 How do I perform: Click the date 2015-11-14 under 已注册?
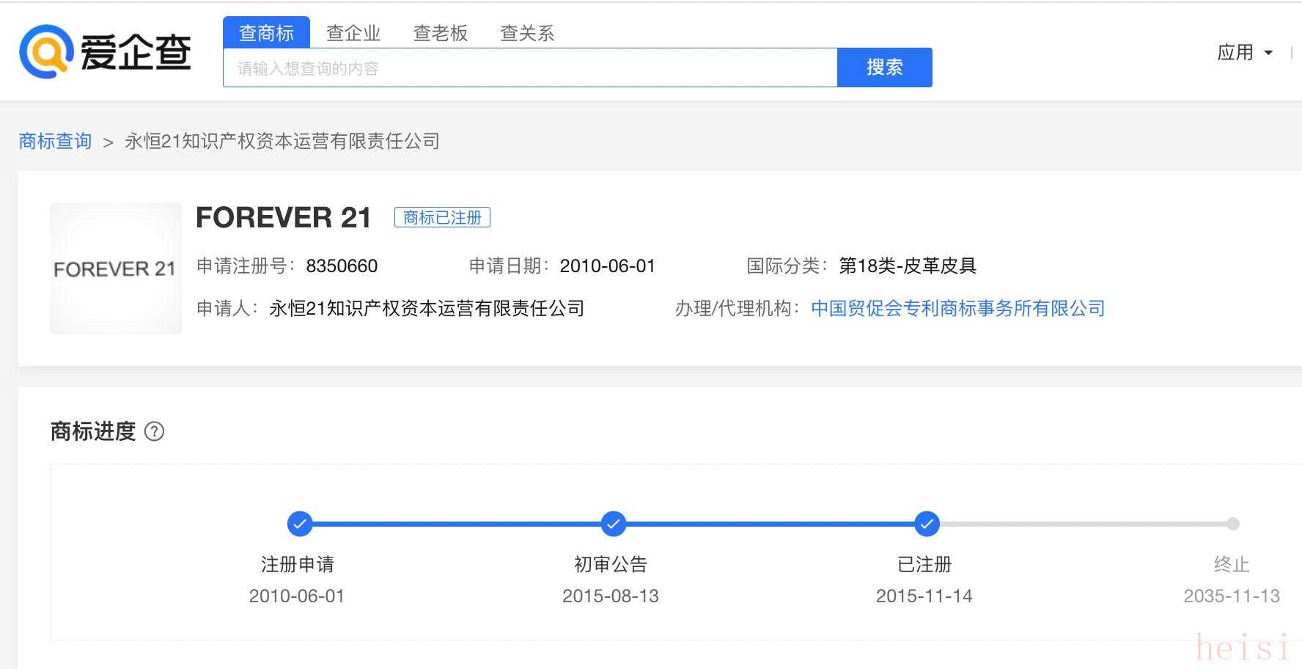click(x=924, y=596)
